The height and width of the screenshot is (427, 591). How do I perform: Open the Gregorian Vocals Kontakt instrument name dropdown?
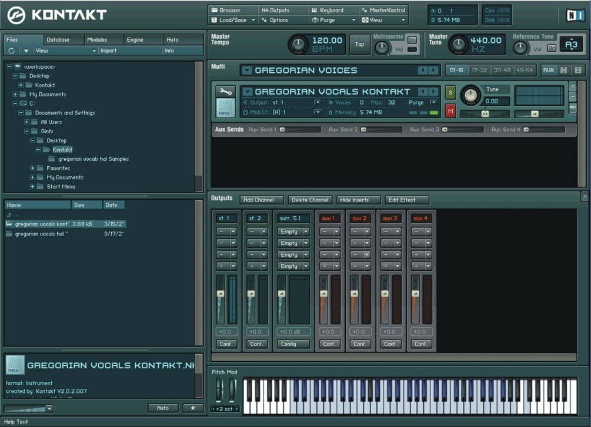246,92
